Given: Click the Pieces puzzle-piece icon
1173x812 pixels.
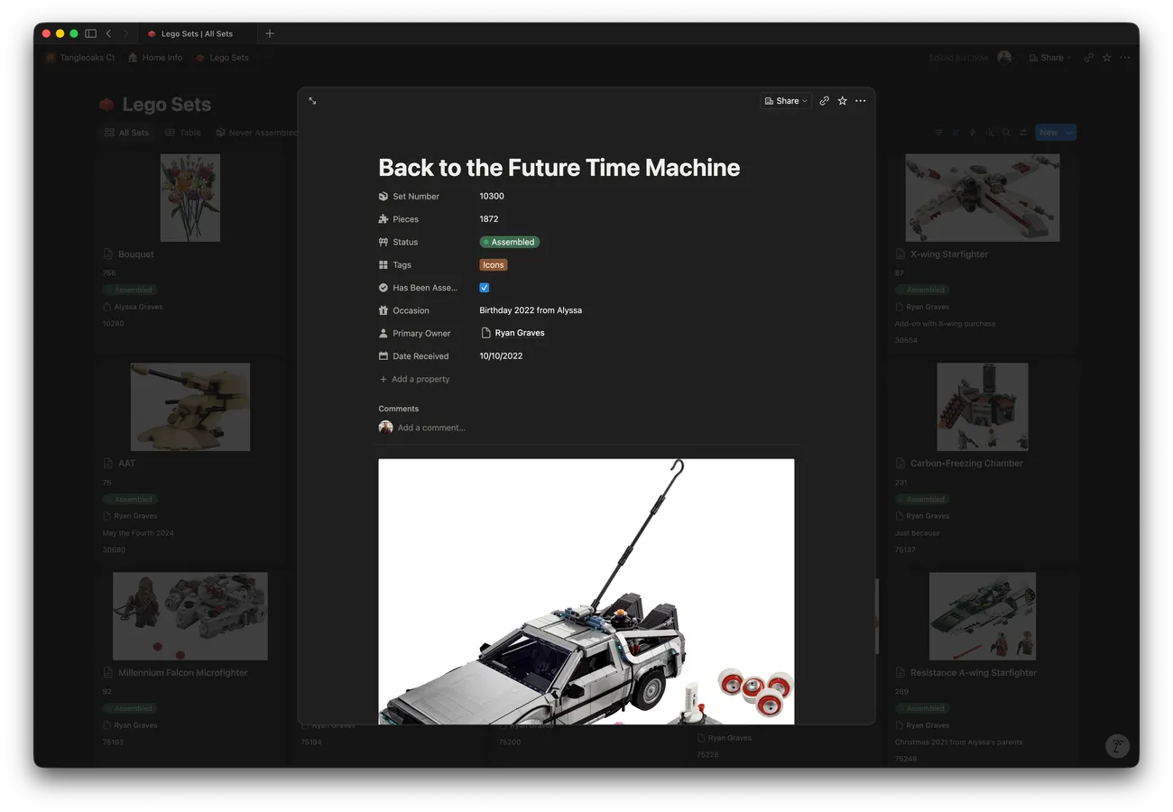Looking at the screenshot, I should tap(383, 219).
